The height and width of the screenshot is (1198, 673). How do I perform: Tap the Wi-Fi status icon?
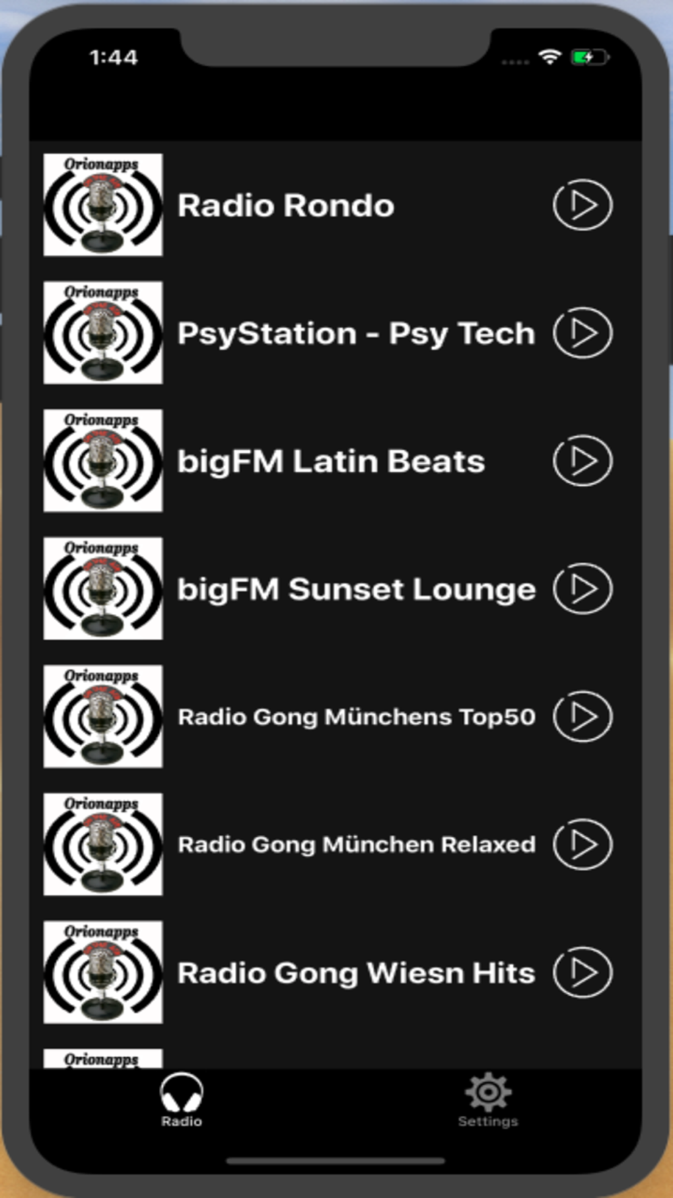point(550,57)
